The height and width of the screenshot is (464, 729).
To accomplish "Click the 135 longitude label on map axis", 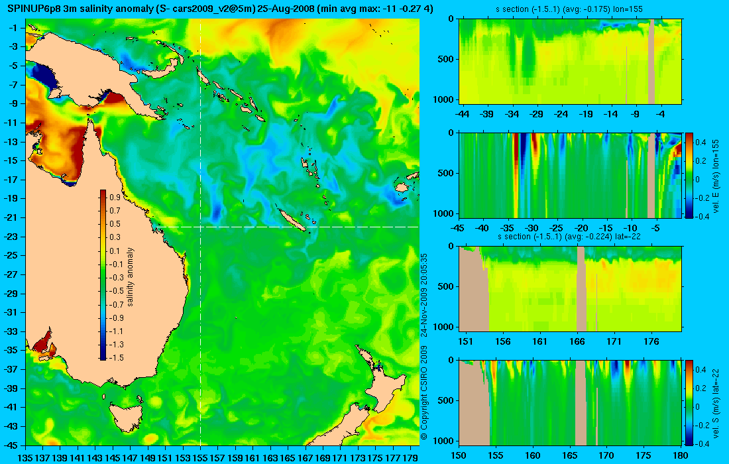I will tap(25, 458).
